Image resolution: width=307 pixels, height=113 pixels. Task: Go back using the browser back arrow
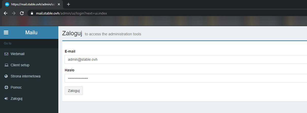[6, 13]
